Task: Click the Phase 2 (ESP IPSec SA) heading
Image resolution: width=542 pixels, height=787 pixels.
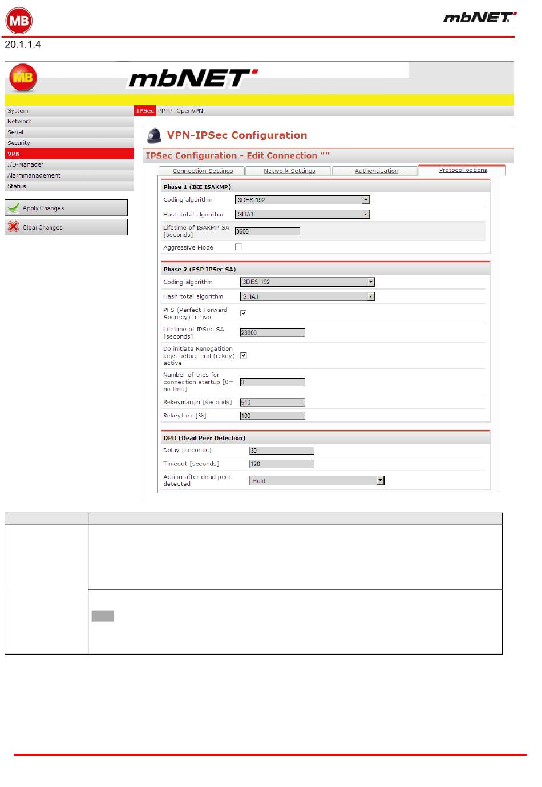Action: tap(199, 269)
